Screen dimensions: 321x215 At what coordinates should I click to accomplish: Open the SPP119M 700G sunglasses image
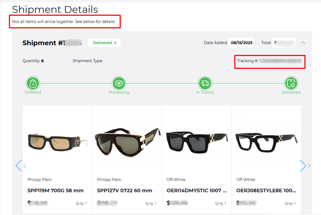(x=58, y=142)
